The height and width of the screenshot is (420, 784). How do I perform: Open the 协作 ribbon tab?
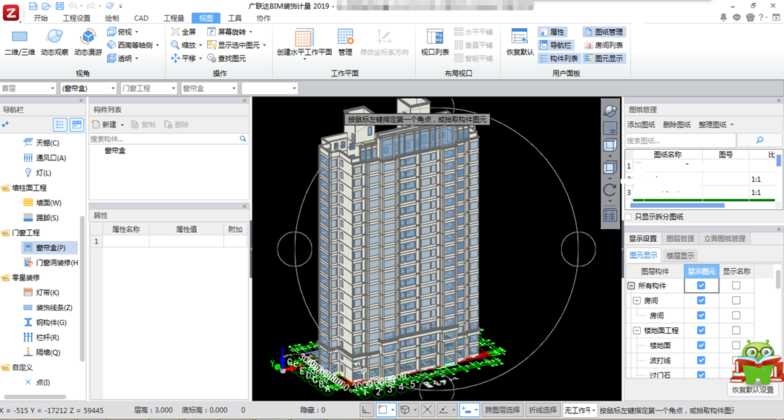263,19
